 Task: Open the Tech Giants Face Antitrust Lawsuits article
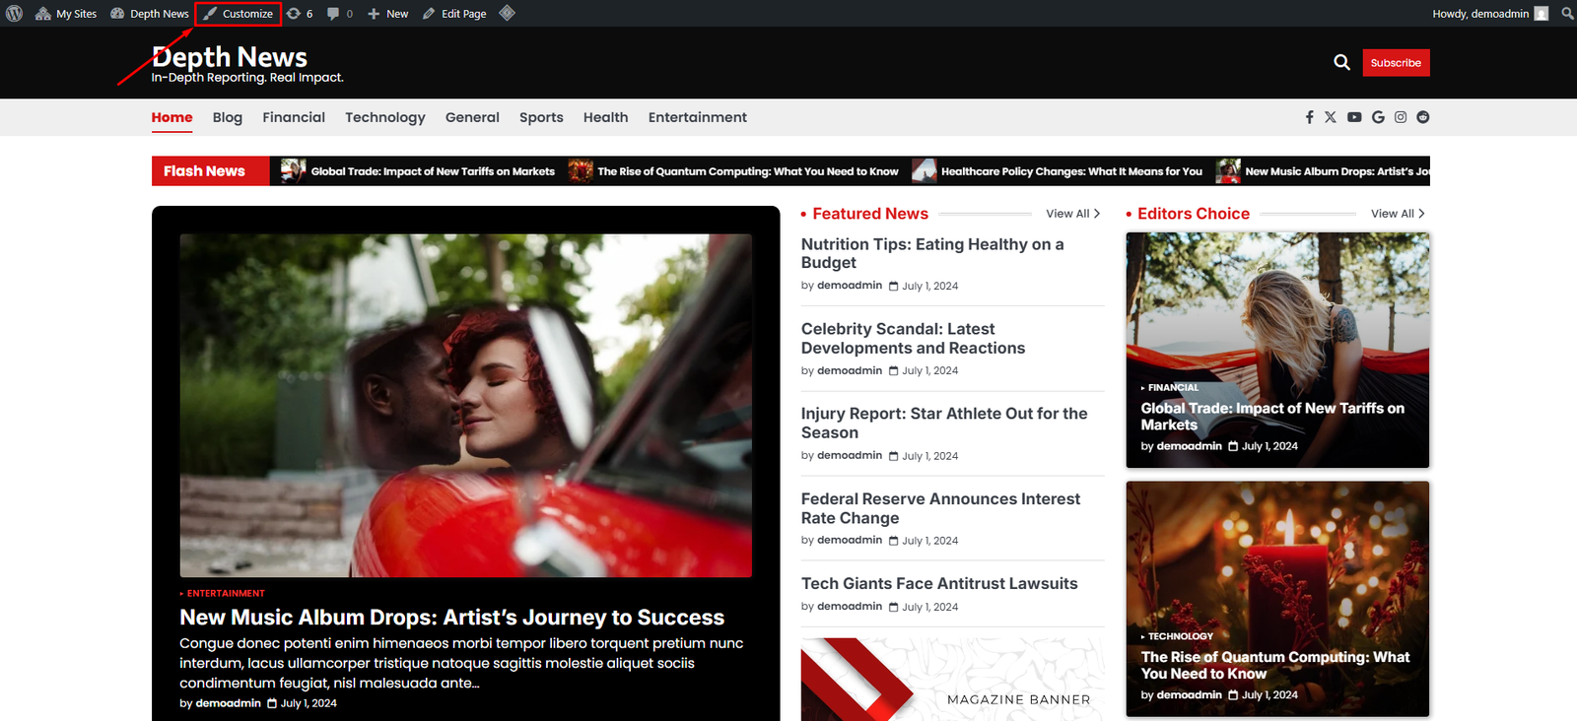938,584
